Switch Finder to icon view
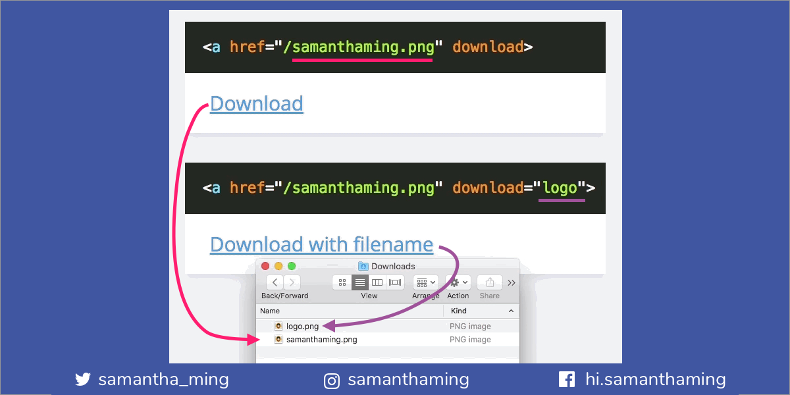This screenshot has width=790, height=395. [342, 282]
